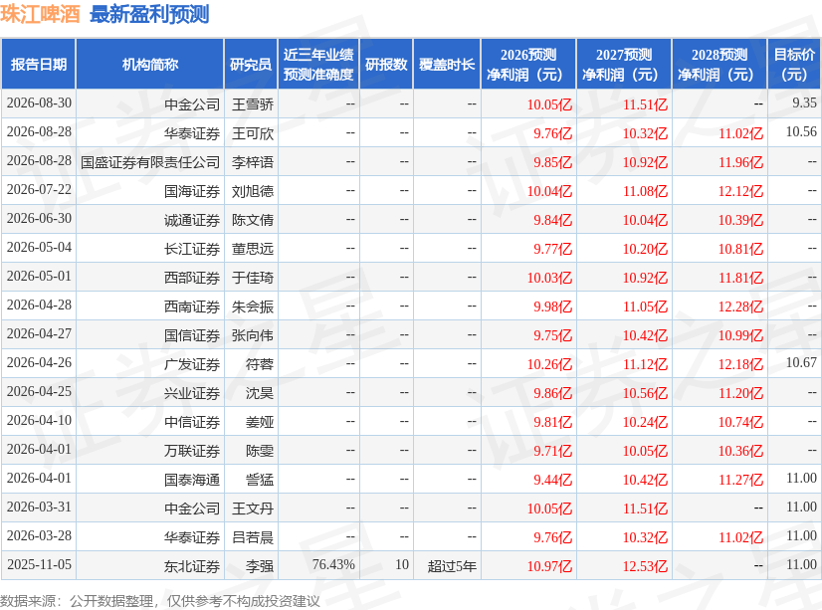Screen dimensions: 822x610
Task: Click the 覆盖时长 column header
Action: tap(447, 64)
